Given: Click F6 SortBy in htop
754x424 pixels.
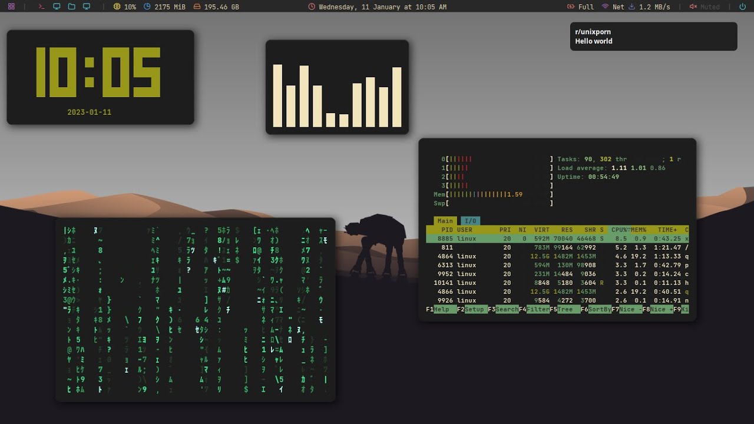Looking at the screenshot, I should click(596, 309).
